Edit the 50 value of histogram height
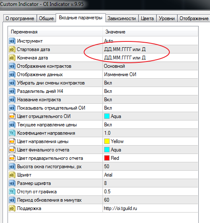Screen dimensions: 210x223 [x=150, y=167]
